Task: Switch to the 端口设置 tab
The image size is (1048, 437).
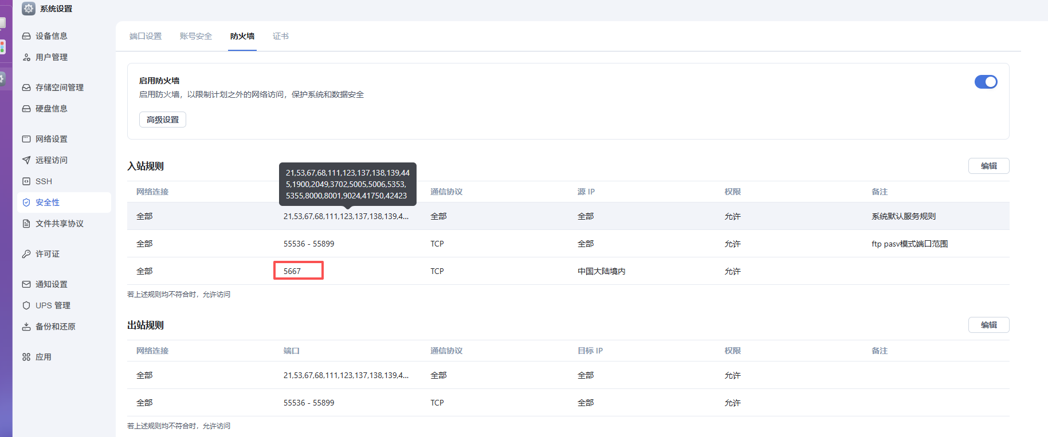Action: [x=146, y=36]
